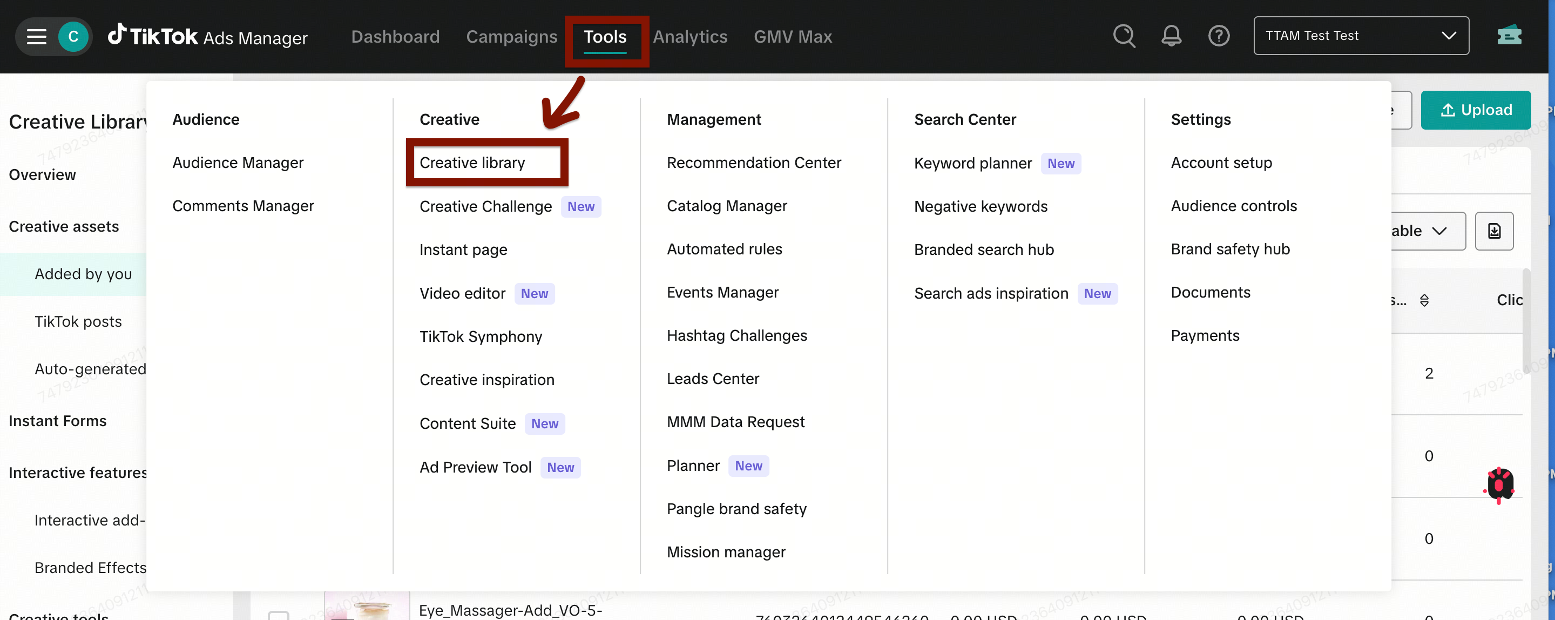Toggle checkbox beside Eye_Massager row

278,615
